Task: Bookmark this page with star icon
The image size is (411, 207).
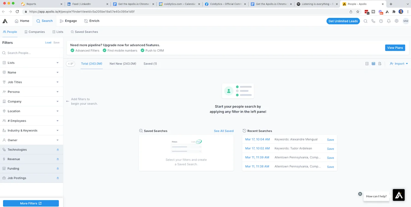Action: pyautogui.click(x=358, y=12)
